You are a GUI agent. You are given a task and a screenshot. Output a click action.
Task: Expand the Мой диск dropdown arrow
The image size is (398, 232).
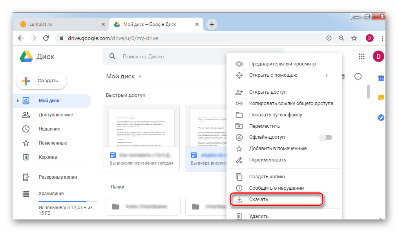[x=140, y=77]
